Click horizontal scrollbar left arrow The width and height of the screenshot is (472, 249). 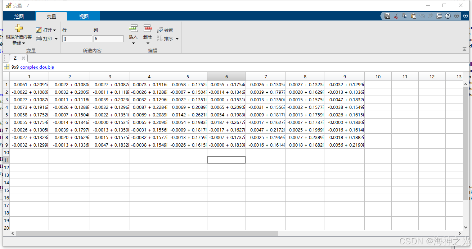(x=13, y=234)
